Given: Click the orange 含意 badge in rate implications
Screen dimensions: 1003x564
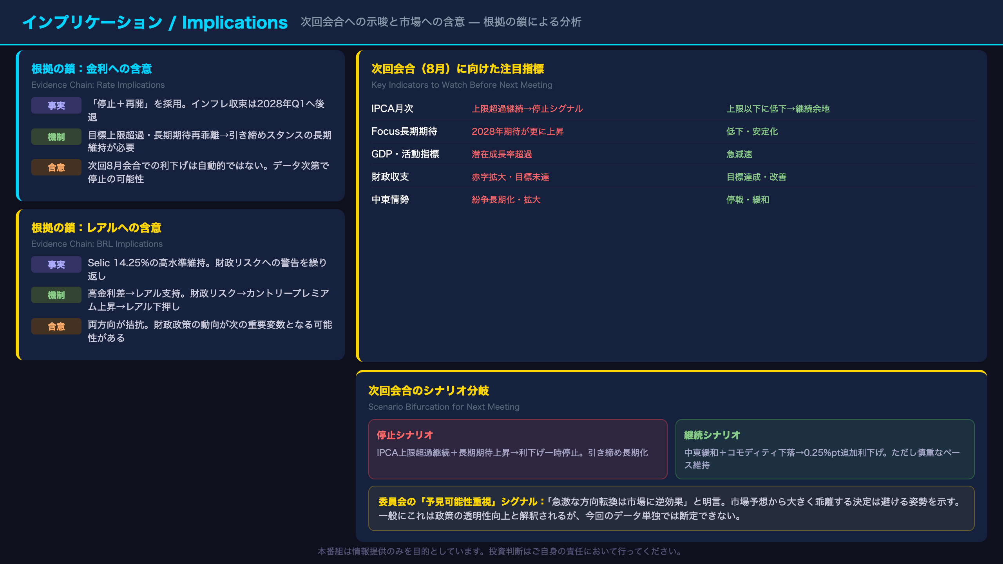Looking at the screenshot, I should 56,167.
